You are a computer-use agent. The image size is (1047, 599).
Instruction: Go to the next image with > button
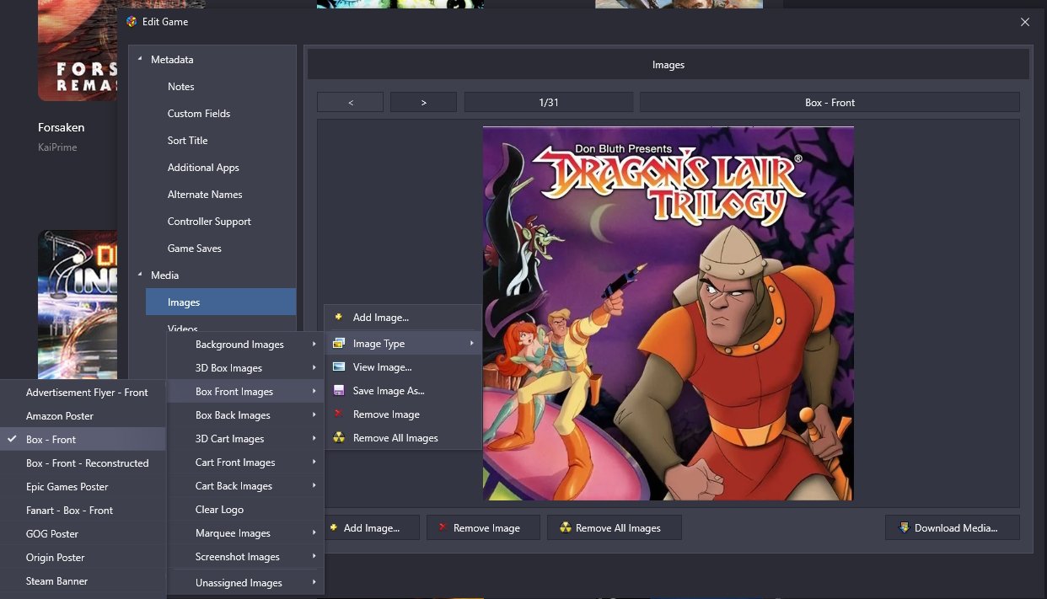423,102
